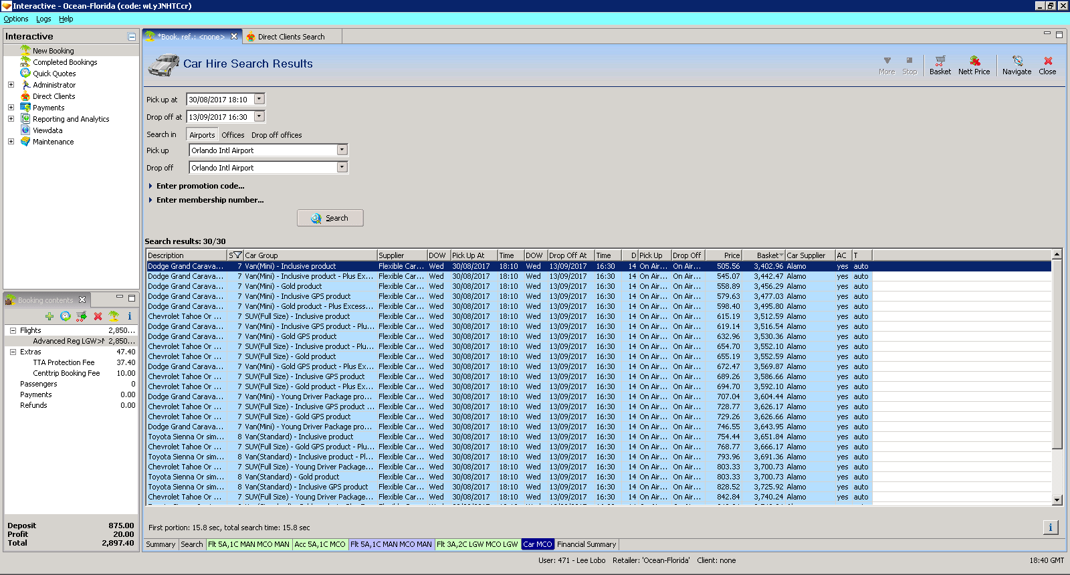Click the clock refresh icon in Booking contents
The image size is (1070, 575).
click(x=65, y=316)
